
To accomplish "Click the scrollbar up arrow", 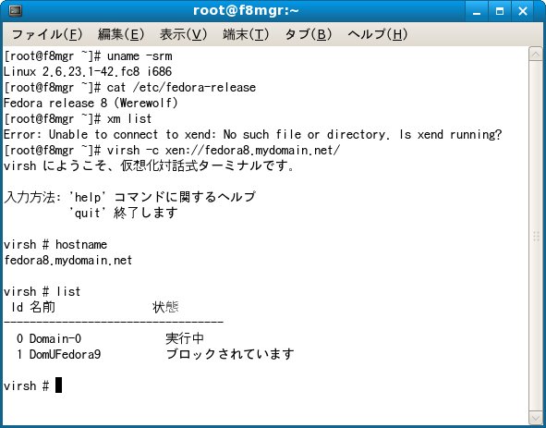I will click(536, 55).
